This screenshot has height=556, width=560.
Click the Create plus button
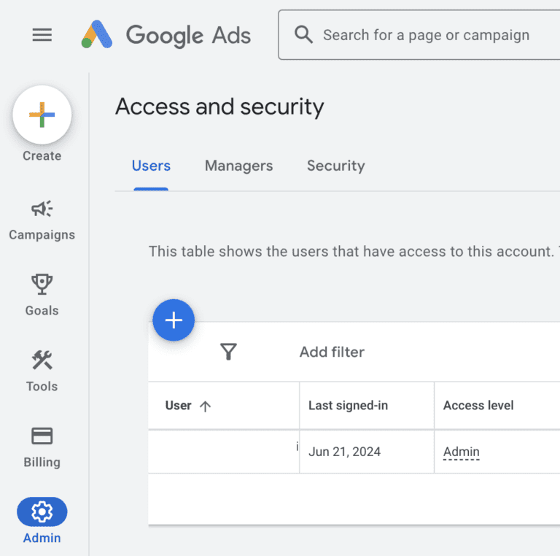(42, 115)
